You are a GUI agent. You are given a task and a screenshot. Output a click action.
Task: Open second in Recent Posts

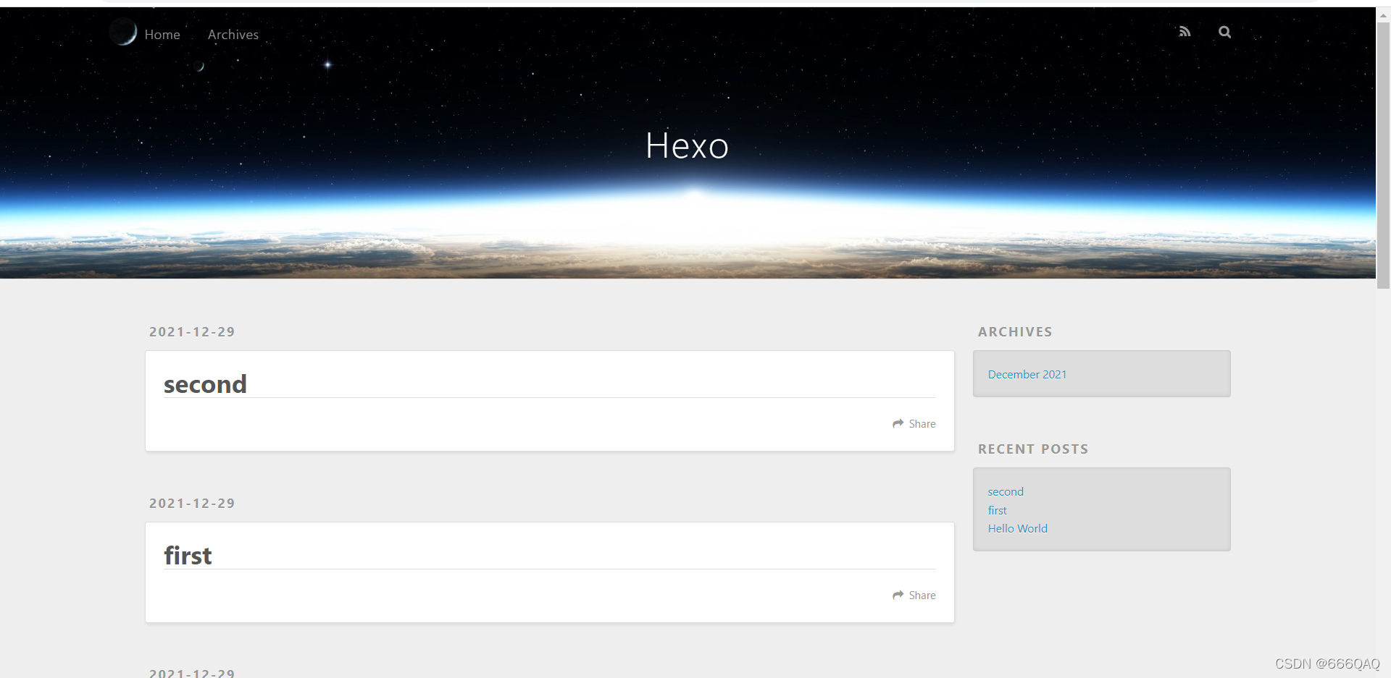pos(1006,491)
